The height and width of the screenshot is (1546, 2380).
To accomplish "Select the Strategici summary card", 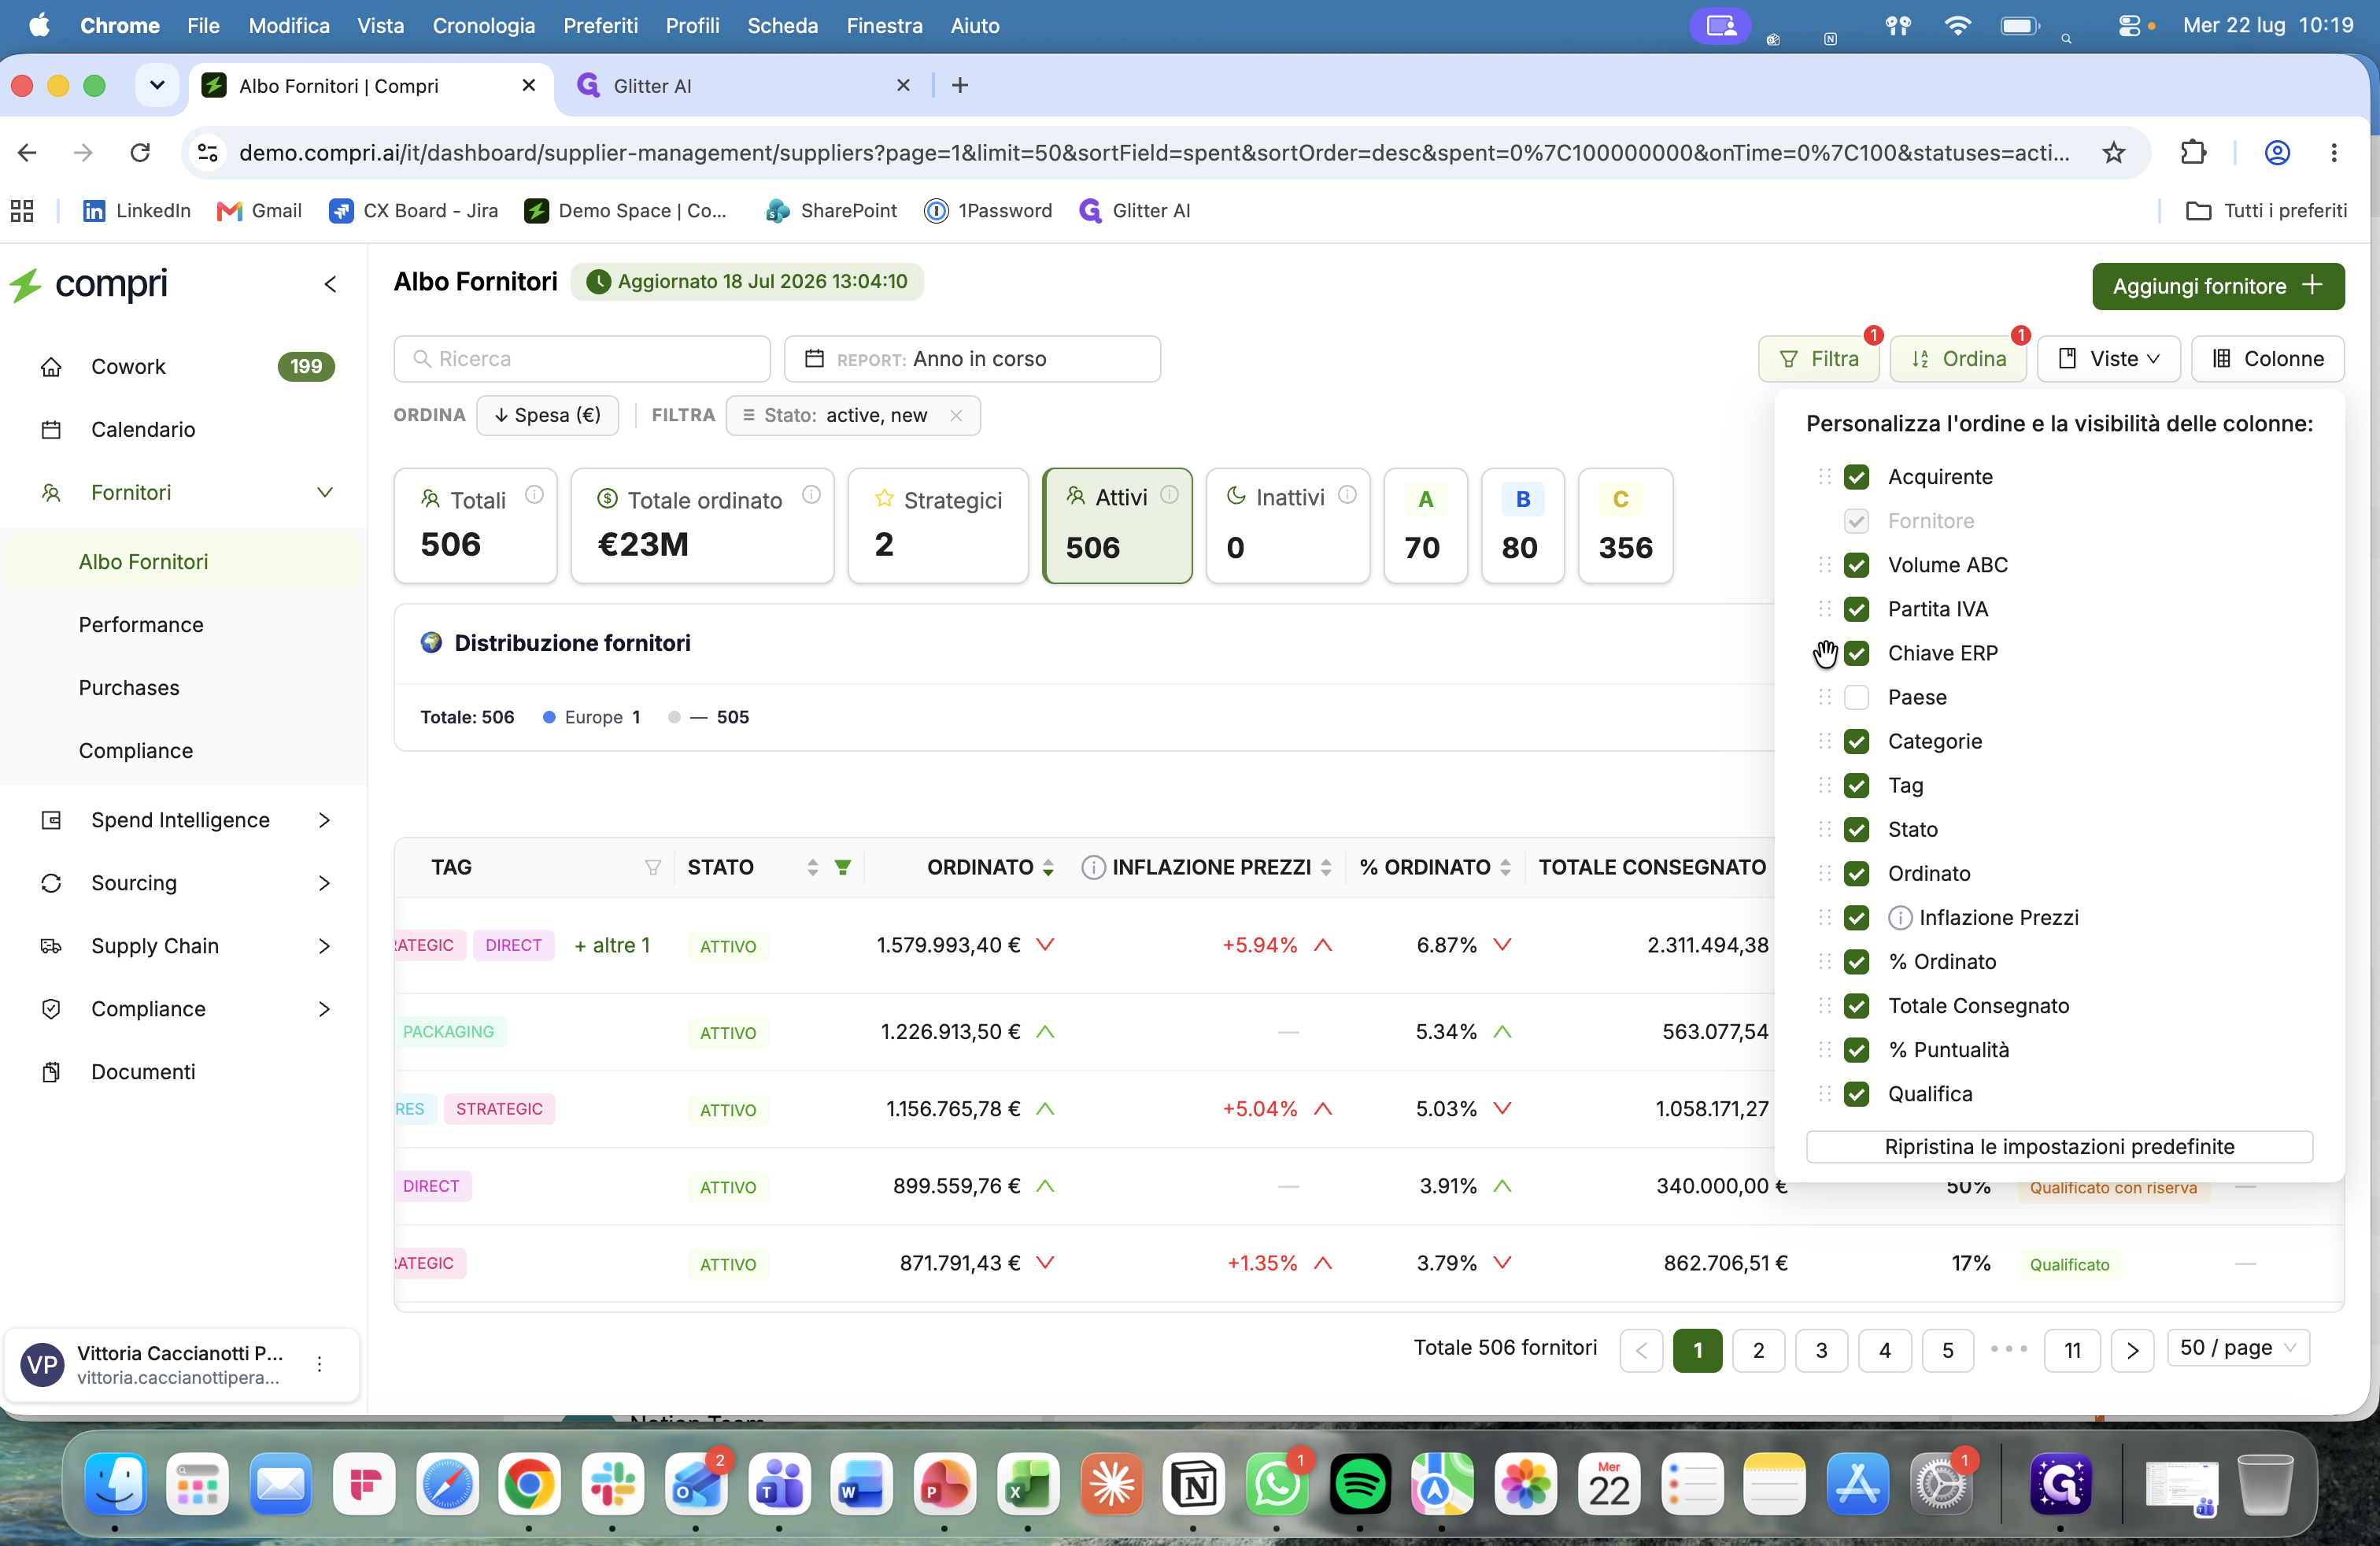I will [938, 526].
